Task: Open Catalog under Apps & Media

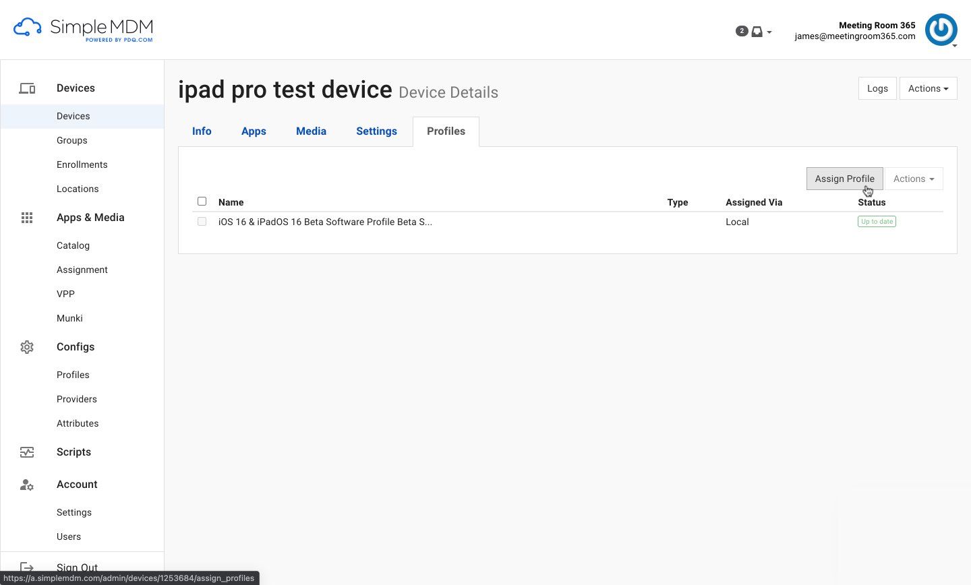Action: pos(73,245)
